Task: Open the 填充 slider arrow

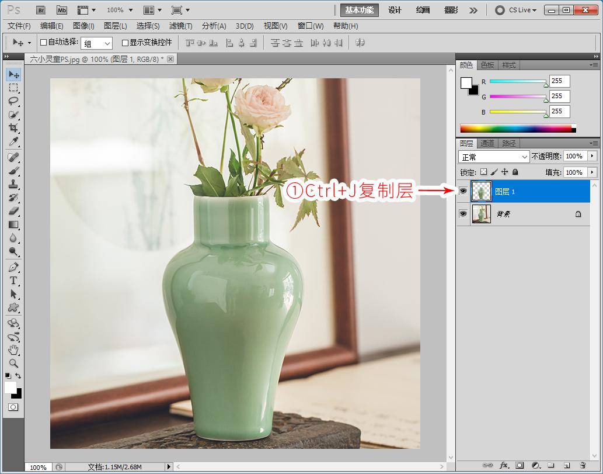Action: coord(592,172)
